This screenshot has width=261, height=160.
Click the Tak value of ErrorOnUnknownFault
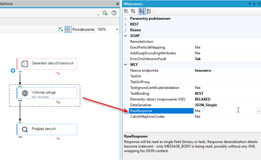[198, 59]
